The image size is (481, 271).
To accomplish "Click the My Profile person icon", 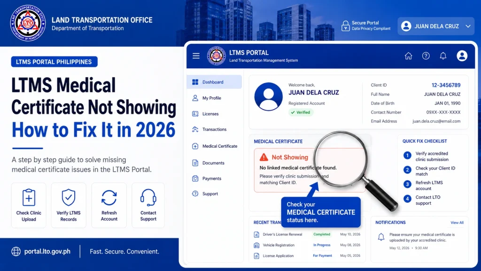I will click(x=195, y=98).
